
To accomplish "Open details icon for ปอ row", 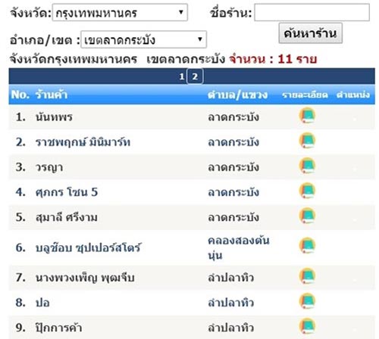I will click(x=307, y=301).
